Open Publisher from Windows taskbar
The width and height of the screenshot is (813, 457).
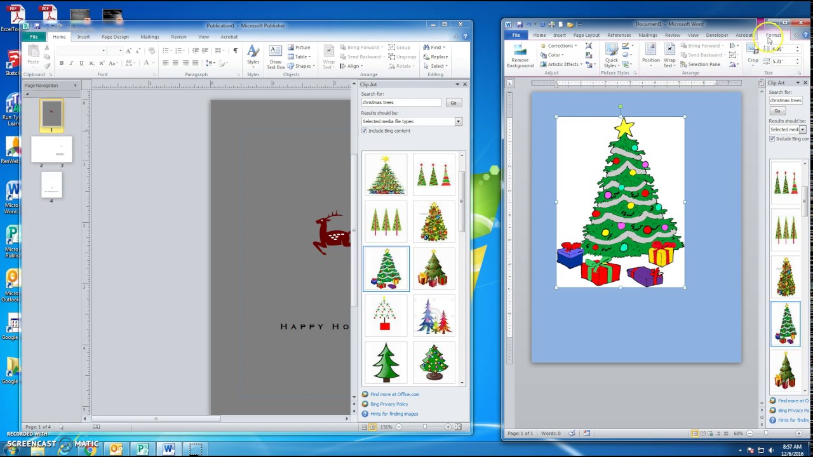[142, 449]
